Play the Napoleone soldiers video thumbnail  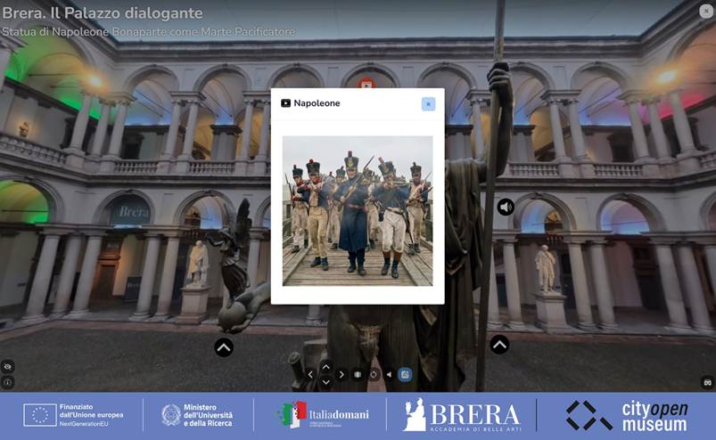coord(358,210)
